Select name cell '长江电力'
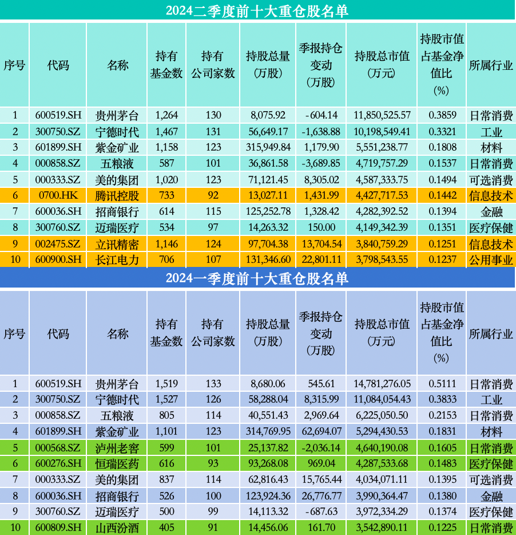The height and width of the screenshot is (535, 516). [x=117, y=260]
